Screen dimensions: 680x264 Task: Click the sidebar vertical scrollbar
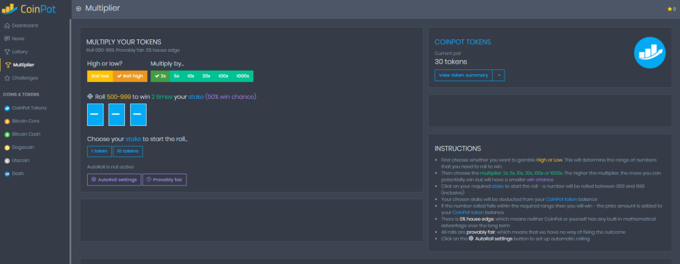[x=70, y=141]
